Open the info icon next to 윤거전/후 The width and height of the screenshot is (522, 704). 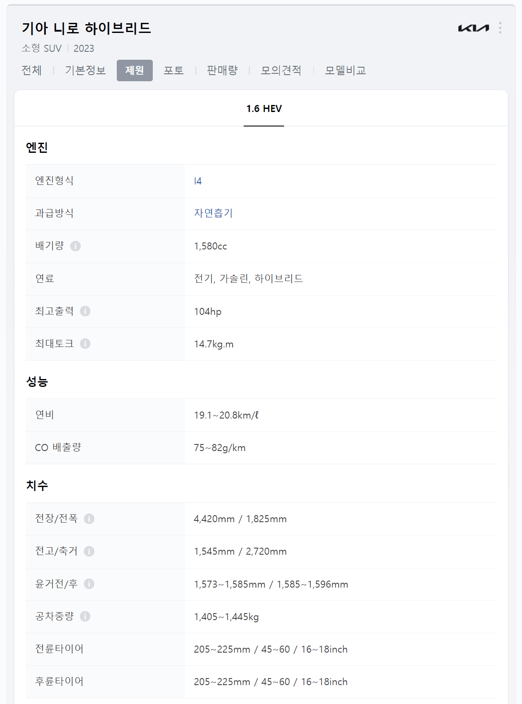point(90,585)
